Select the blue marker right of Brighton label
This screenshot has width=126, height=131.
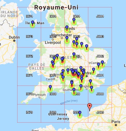(x=92, y=88)
